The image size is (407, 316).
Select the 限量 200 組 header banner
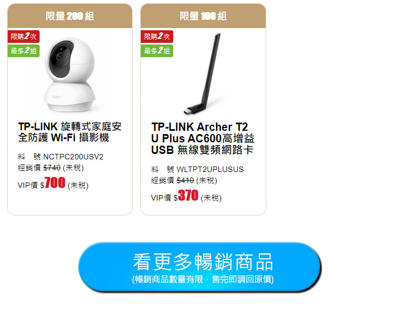[x=70, y=16]
